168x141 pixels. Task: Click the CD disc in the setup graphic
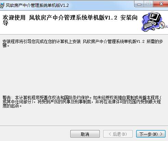pyautogui.click(x=162, y=25)
